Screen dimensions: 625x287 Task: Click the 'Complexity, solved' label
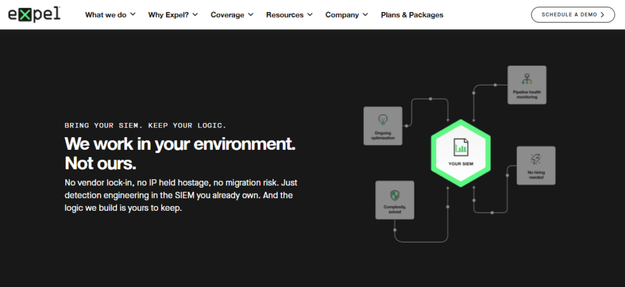[x=395, y=210]
